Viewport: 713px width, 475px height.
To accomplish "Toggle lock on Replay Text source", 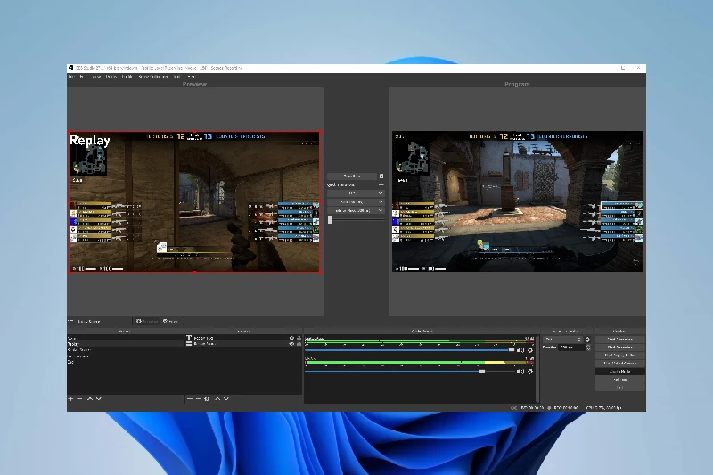I will (x=299, y=338).
